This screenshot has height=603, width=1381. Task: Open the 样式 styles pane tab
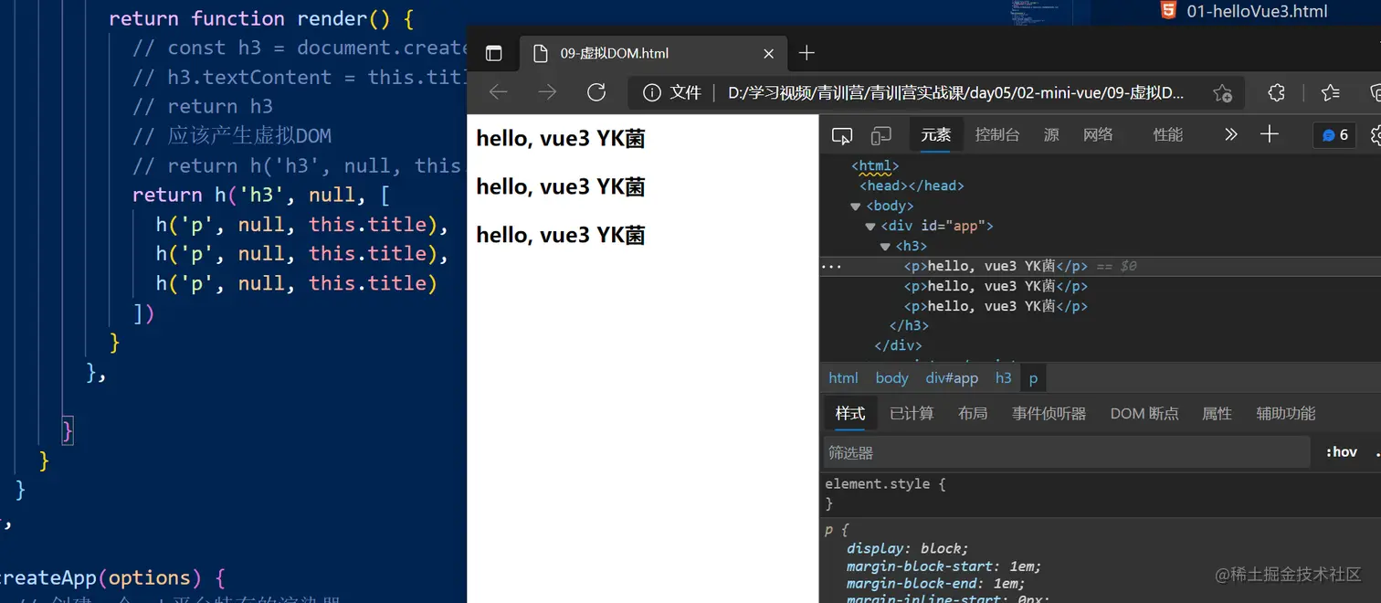[x=850, y=414]
